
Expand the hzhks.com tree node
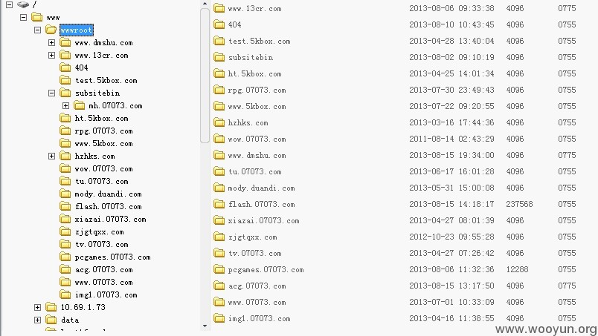coord(51,156)
